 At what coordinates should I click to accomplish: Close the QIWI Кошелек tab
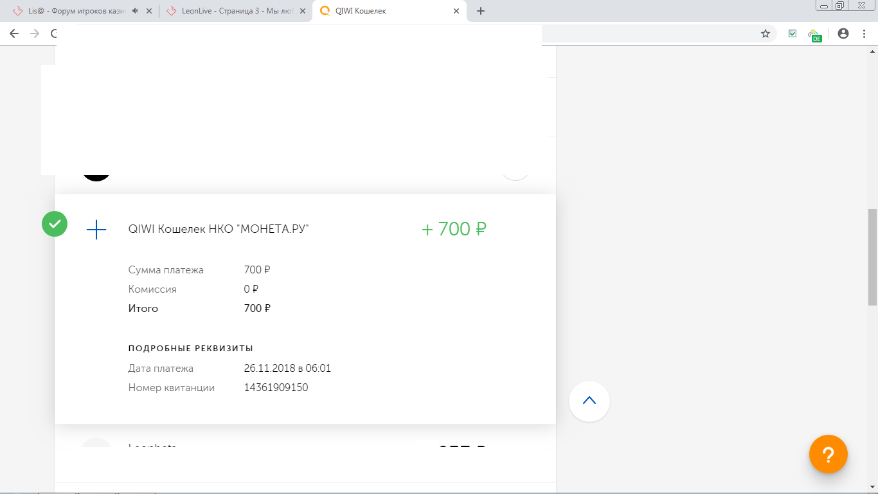(456, 11)
